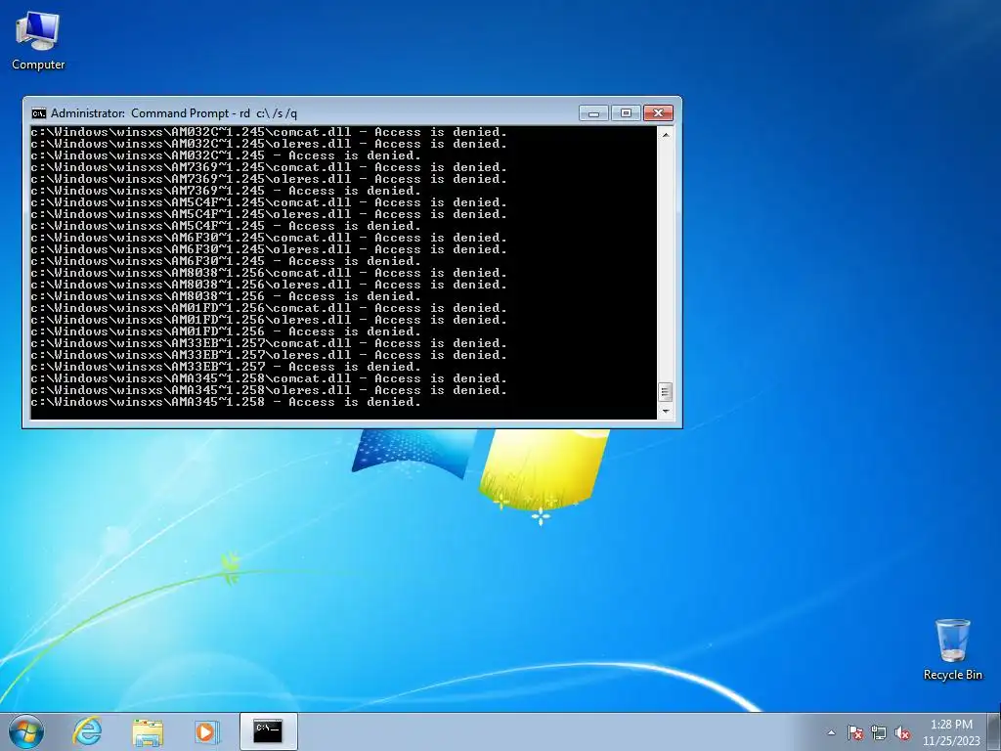Launch Internet Explorer from the taskbar
The height and width of the screenshot is (751, 1001).
[87, 731]
